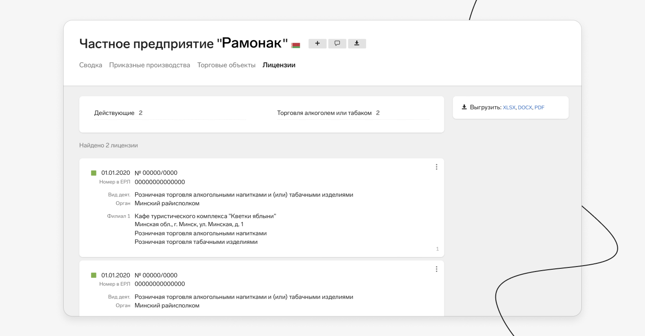The image size is (645, 336).
Task: Click the download icon beside Выгрузить
Action: [464, 107]
